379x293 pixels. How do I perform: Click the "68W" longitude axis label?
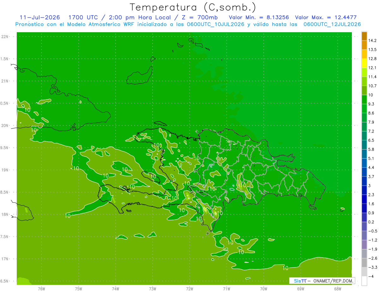click(x=338, y=289)
